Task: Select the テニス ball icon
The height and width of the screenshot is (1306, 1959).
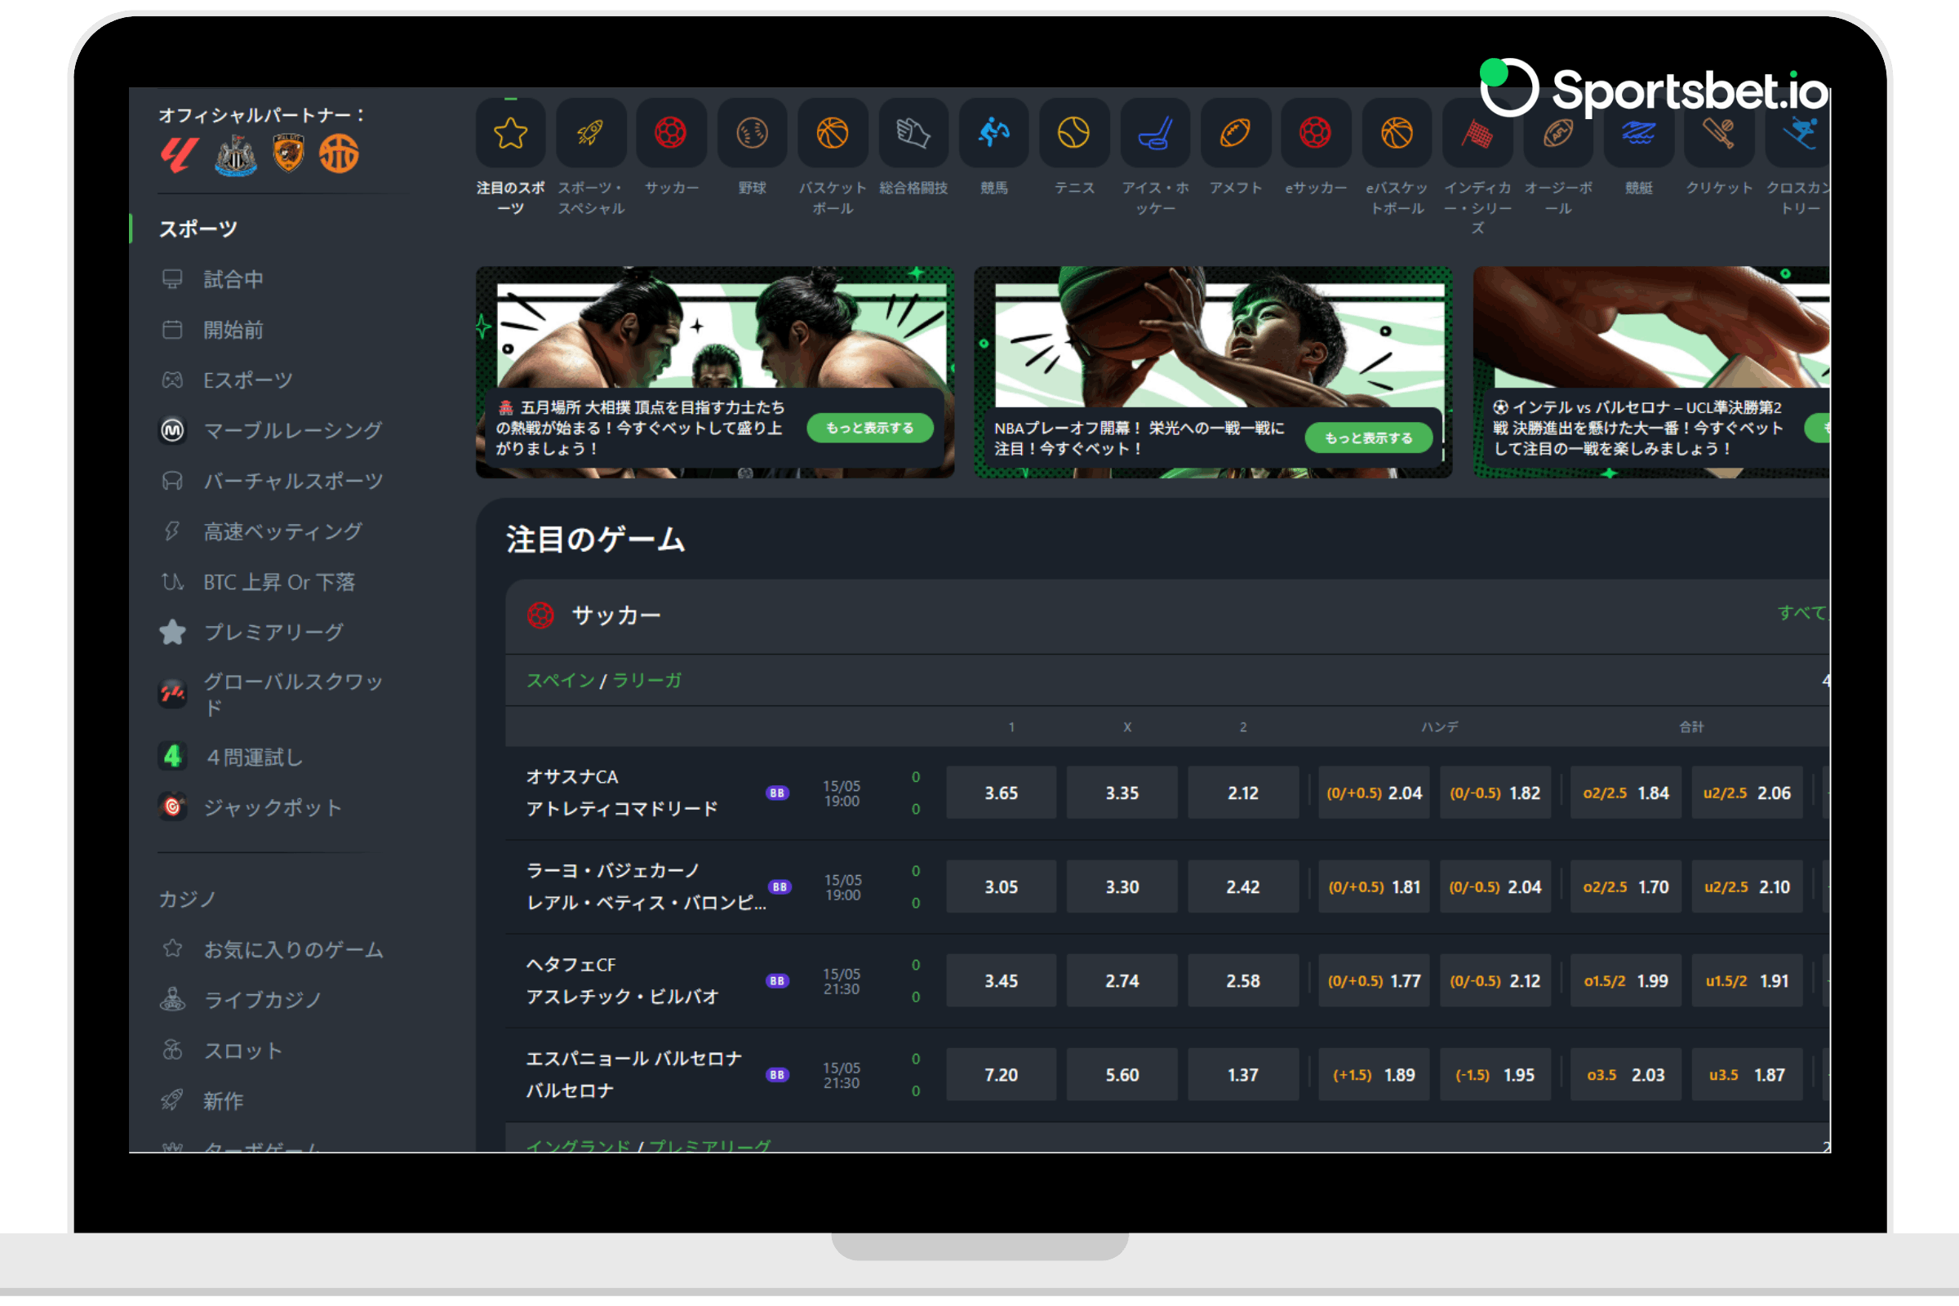Action: coord(1074,132)
